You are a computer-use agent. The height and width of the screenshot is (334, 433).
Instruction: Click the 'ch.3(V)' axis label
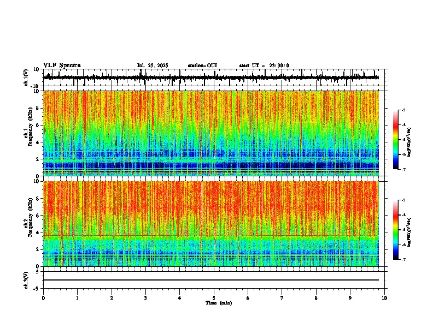point(26,280)
